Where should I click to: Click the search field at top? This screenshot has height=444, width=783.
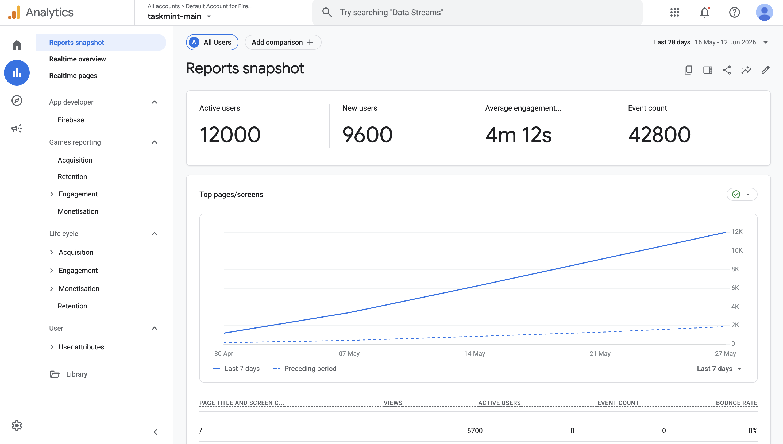click(477, 12)
